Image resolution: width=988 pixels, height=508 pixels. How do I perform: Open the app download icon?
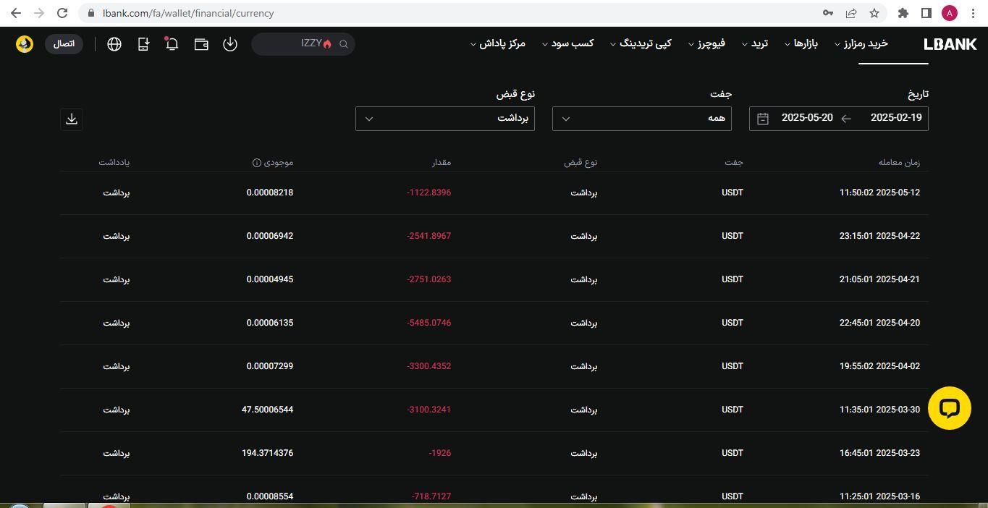click(x=229, y=44)
